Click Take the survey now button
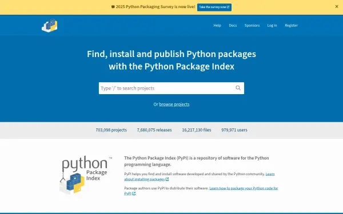The image size is (343, 214). tap(214, 7)
